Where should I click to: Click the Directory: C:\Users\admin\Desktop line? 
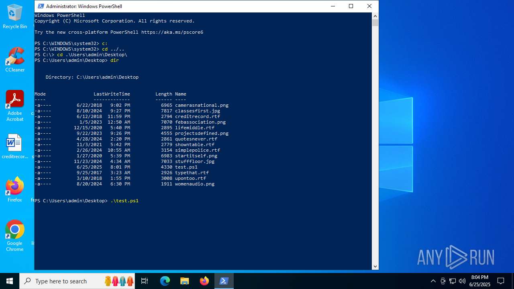[x=92, y=77]
